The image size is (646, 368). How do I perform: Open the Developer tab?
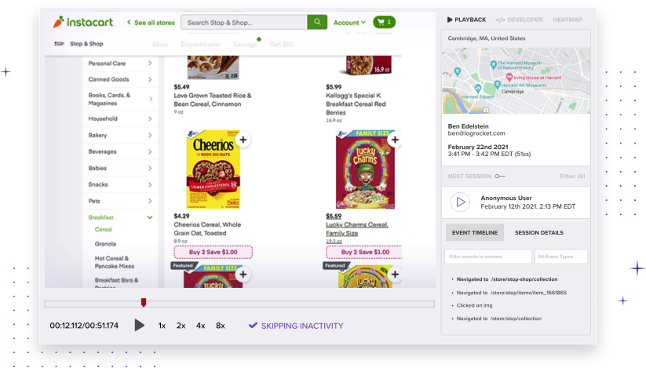tap(519, 20)
